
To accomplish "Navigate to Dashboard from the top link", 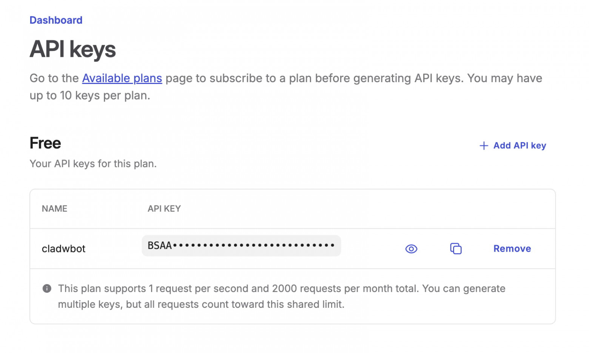I will 56,20.
